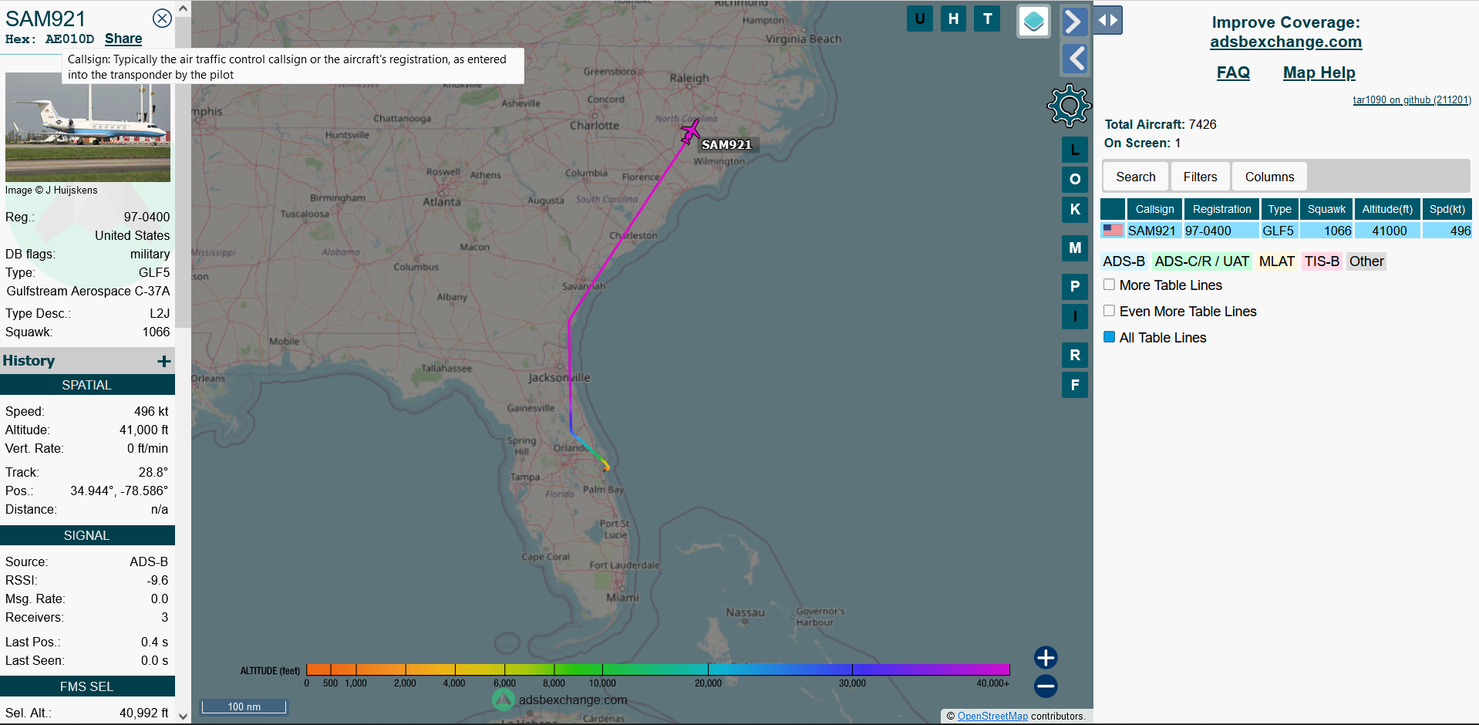The height and width of the screenshot is (725, 1479).
Task: Toggle All Table Lines checkbox
Action: tap(1109, 337)
